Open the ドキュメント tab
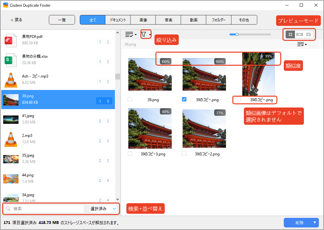The image size is (324, 230). (118, 20)
